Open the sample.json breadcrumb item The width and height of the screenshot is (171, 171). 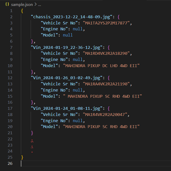22,5
